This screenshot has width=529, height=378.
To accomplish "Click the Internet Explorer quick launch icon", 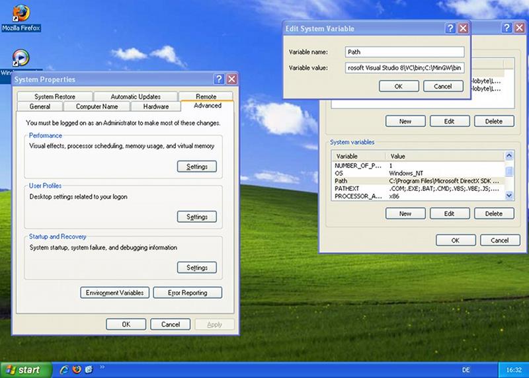I will pyautogui.click(x=65, y=370).
